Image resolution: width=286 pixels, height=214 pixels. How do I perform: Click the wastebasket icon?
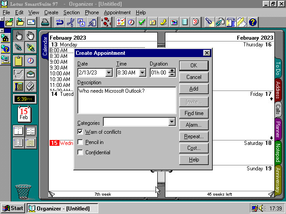(x=23, y=191)
